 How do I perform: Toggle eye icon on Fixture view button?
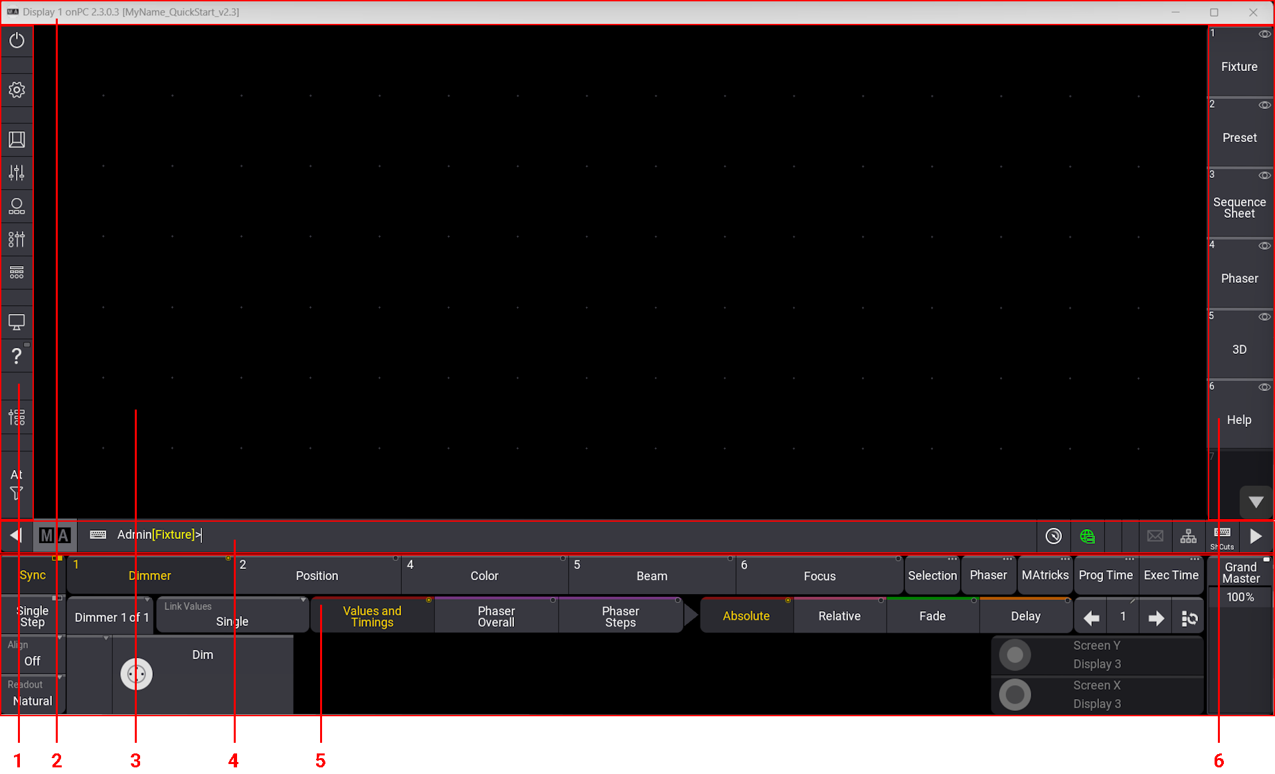click(1264, 35)
